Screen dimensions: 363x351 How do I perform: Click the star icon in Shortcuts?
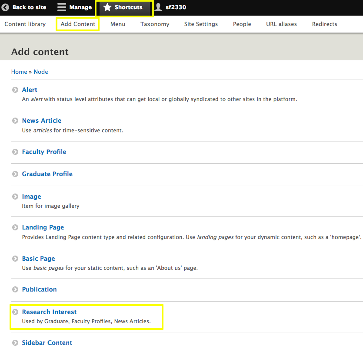[x=107, y=7]
